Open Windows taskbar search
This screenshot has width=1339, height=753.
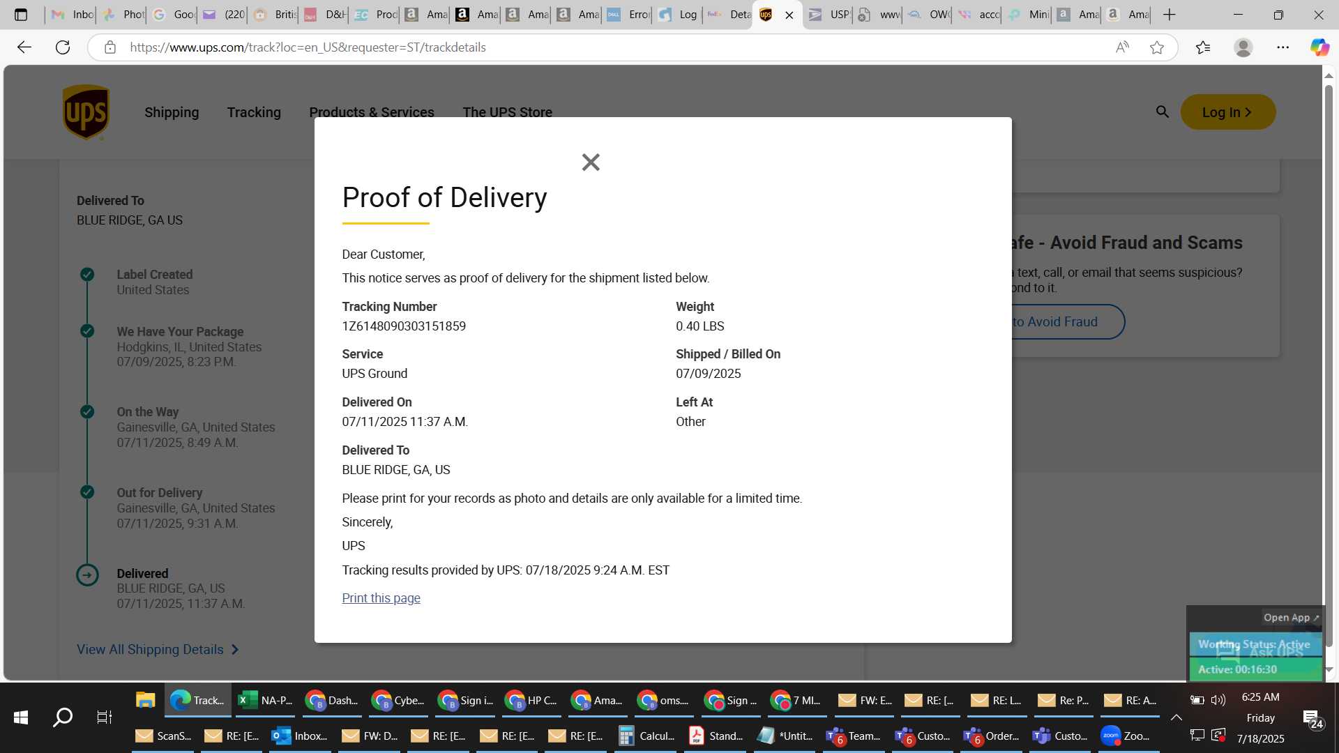pos(63,717)
